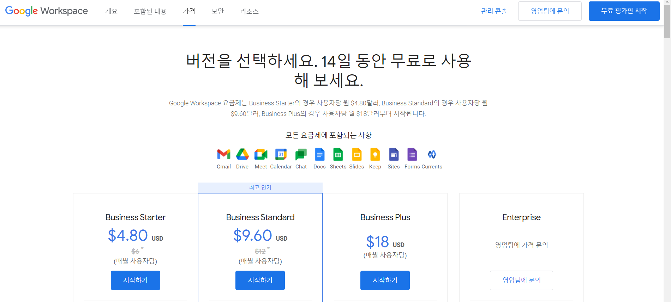This screenshot has height=302, width=671.
Task: Click the Sheets icon
Action: (338, 154)
